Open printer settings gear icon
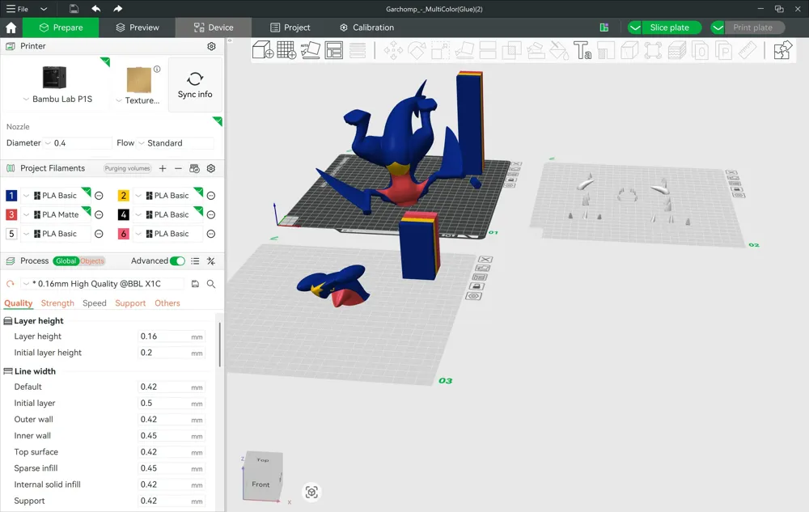This screenshot has width=809, height=512. tap(211, 46)
